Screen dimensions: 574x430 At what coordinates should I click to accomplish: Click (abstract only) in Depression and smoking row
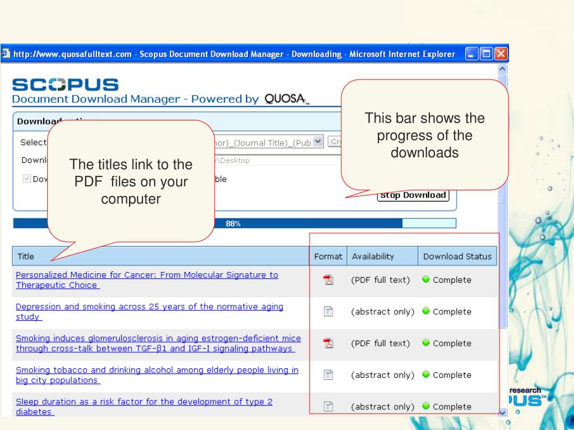tap(382, 312)
